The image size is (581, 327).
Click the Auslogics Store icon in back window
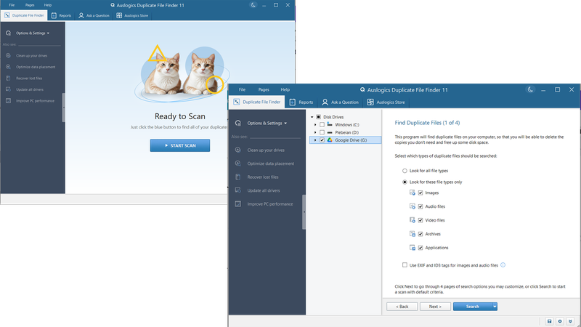(119, 15)
